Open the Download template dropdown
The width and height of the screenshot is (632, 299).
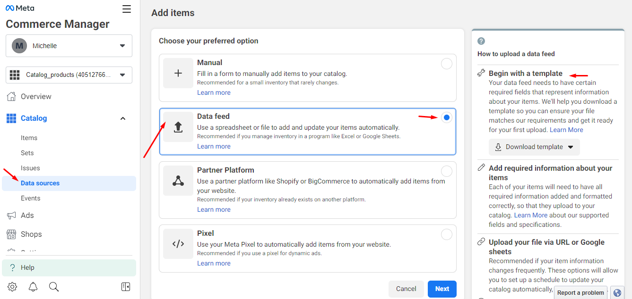tap(534, 147)
